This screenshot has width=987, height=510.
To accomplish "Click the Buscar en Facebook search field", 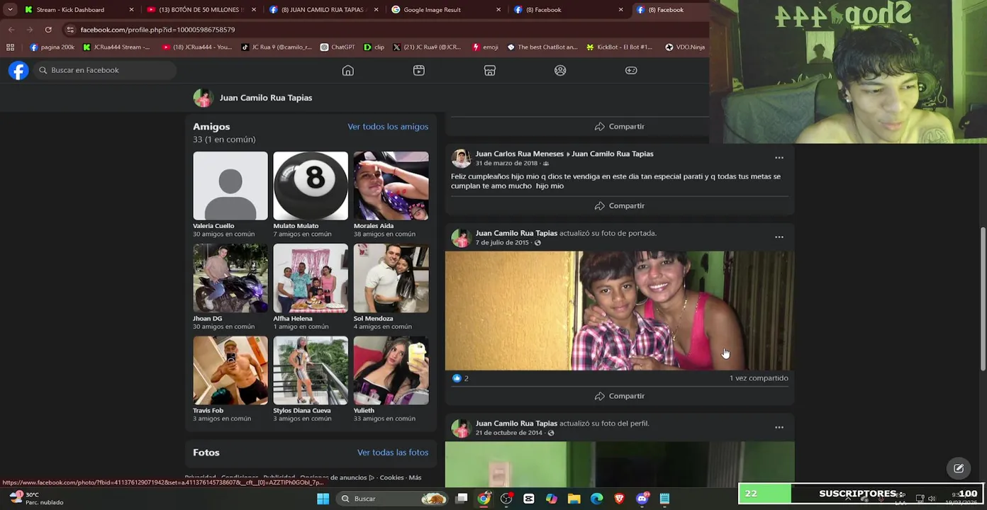I will (x=105, y=70).
